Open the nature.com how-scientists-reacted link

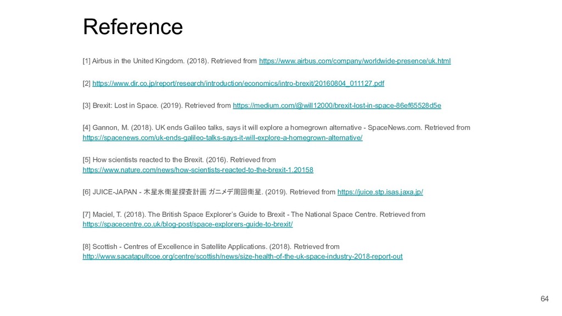click(198, 170)
